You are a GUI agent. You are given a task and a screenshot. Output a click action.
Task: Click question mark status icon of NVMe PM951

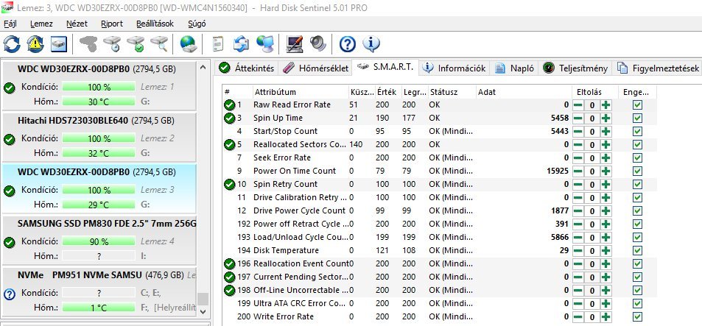pyautogui.click(x=9, y=294)
